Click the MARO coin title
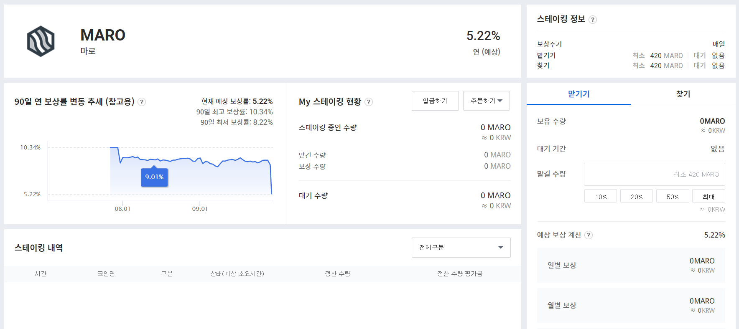This screenshot has height=329, width=739. coord(103,35)
